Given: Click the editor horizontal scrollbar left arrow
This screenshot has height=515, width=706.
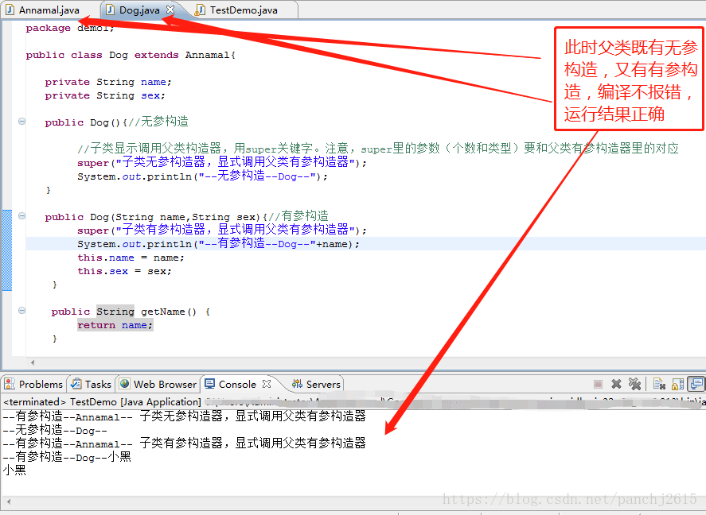Looking at the screenshot, I should coord(33,362).
